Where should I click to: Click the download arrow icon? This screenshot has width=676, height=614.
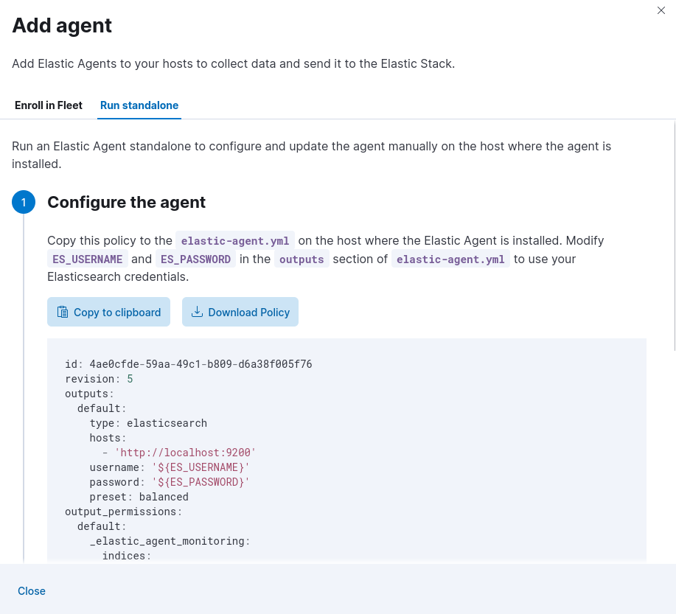click(x=197, y=312)
